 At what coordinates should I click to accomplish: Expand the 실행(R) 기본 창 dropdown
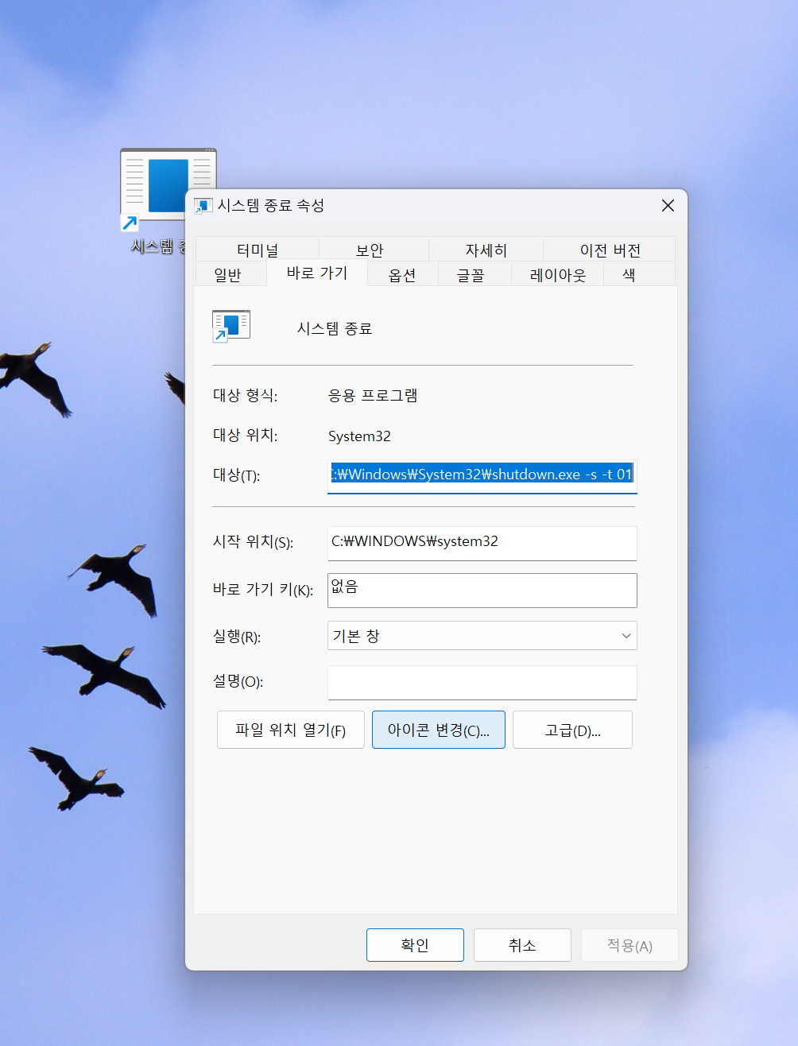pyautogui.click(x=482, y=636)
